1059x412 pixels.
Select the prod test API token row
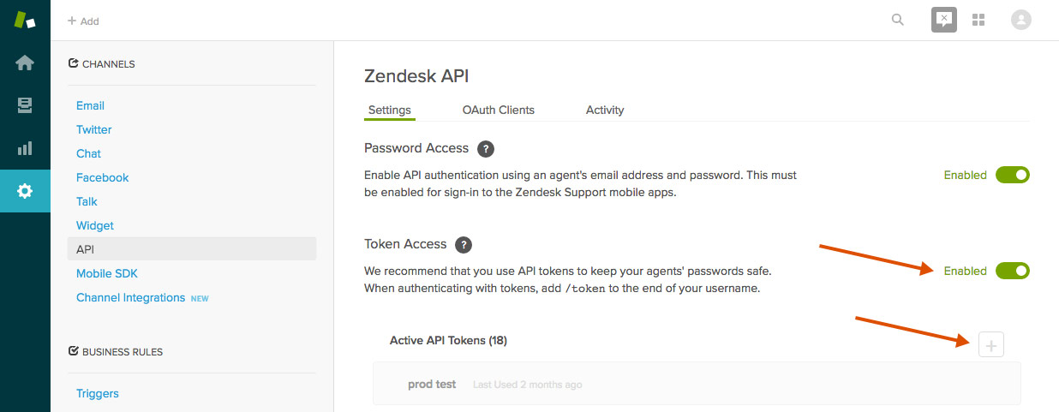[x=696, y=384]
